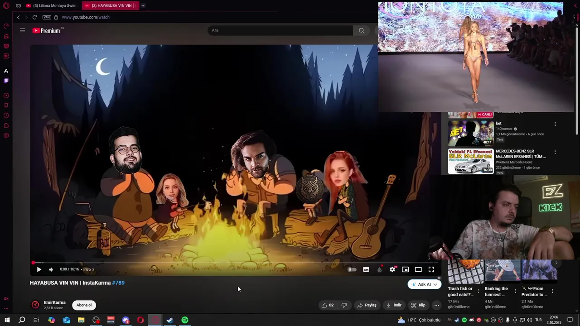Reload the current page
The height and width of the screenshot is (326, 580).
34,17
